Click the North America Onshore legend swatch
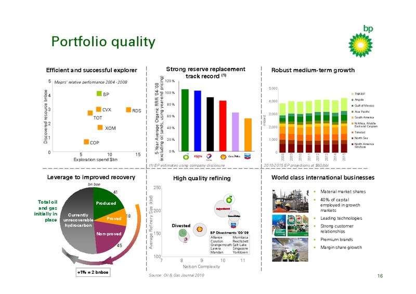Screen dimensions: 416x294 (x=353, y=144)
